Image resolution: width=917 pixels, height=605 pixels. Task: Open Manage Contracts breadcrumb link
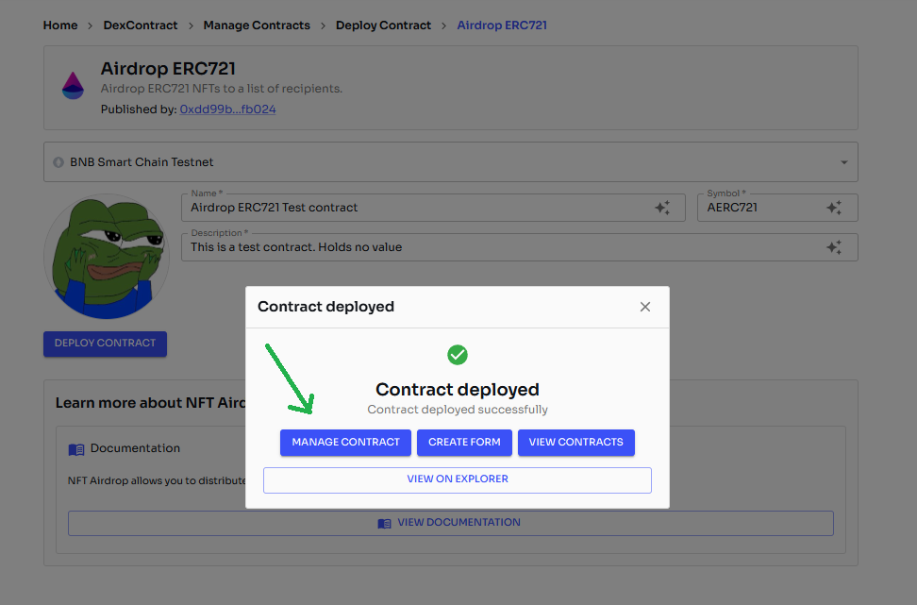coord(257,25)
